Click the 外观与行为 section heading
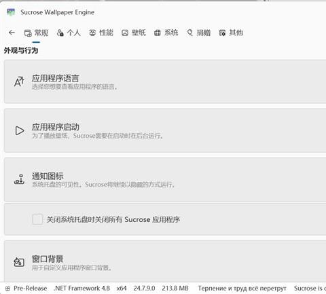326x294 pixels. click(x=21, y=50)
